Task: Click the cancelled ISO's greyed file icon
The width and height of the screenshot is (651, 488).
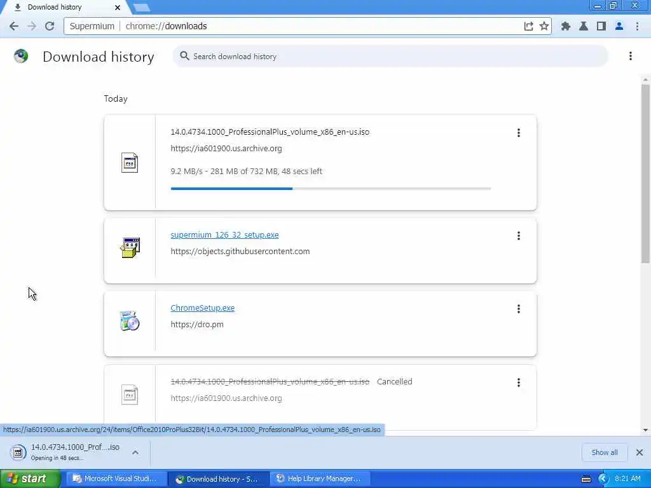Action: [x=130, y=395]
